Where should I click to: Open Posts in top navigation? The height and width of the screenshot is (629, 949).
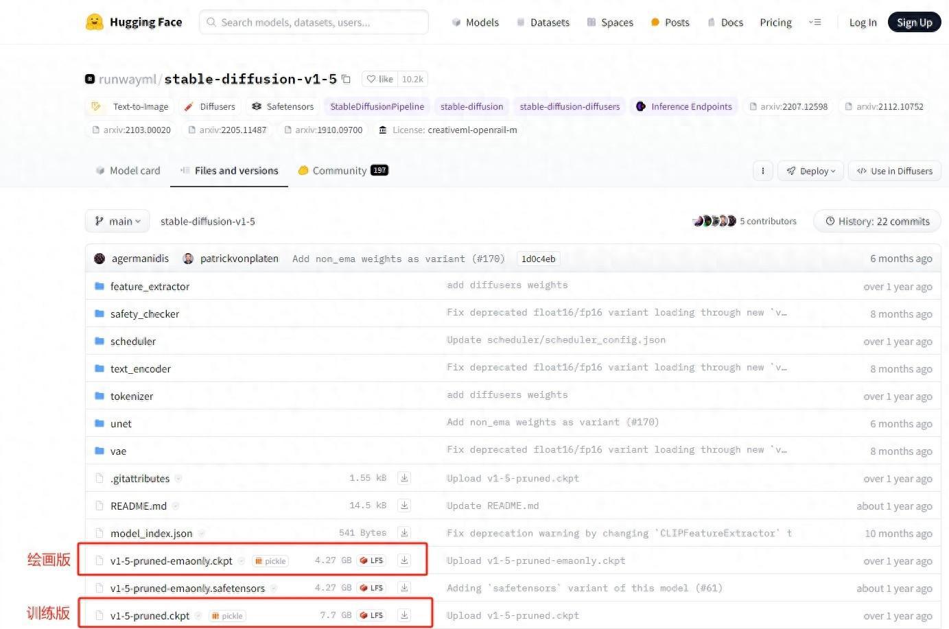click(x=670, y=22)
